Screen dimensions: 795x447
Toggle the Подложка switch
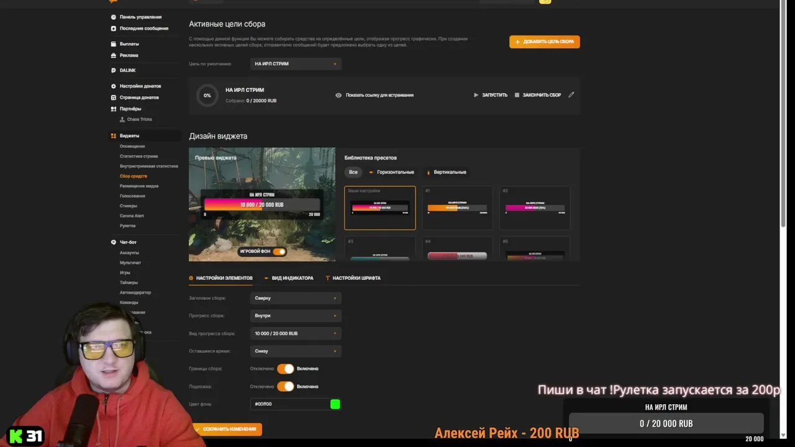pos(286,386)
